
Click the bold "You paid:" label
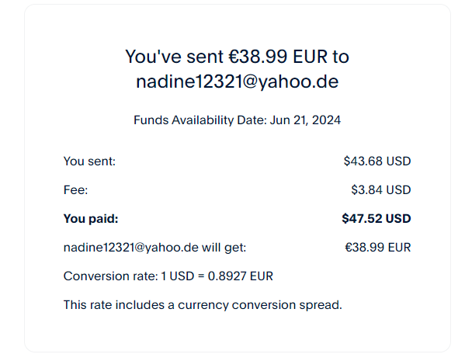coord(91,219)
